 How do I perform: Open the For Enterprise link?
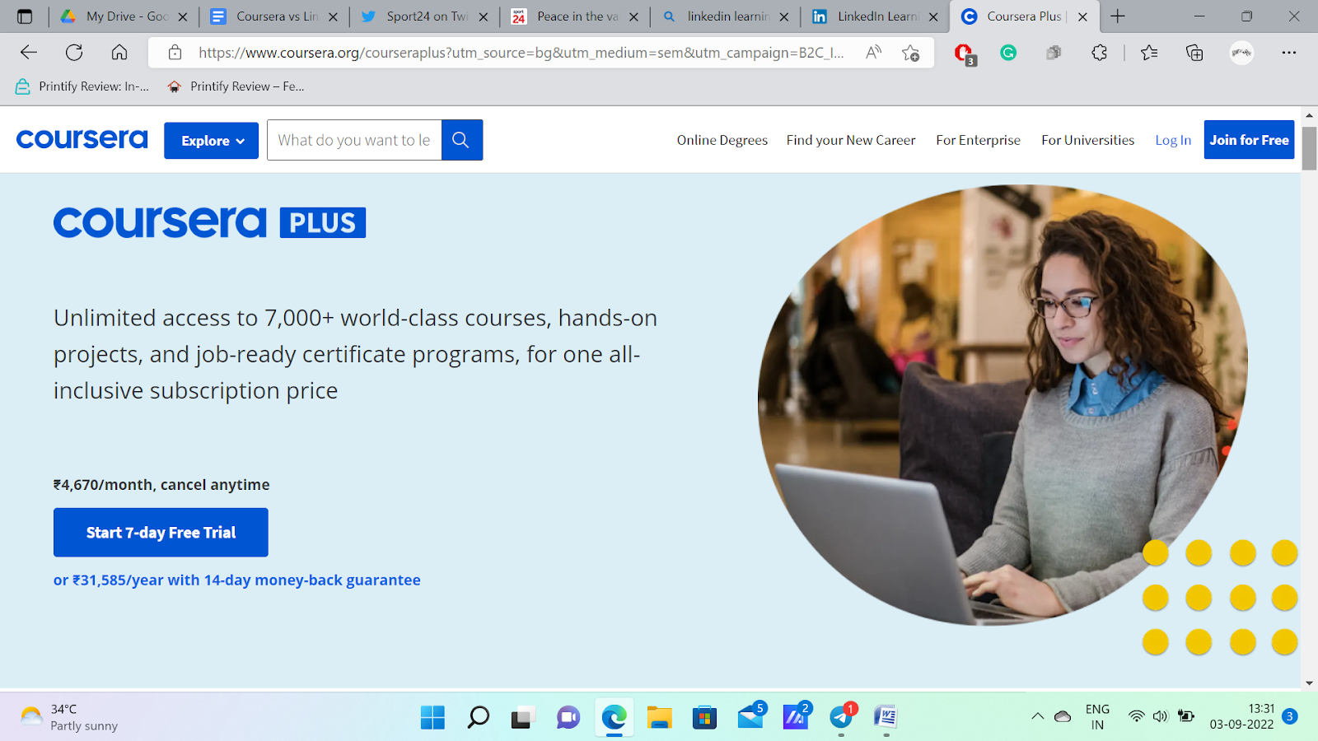[978, 140]
